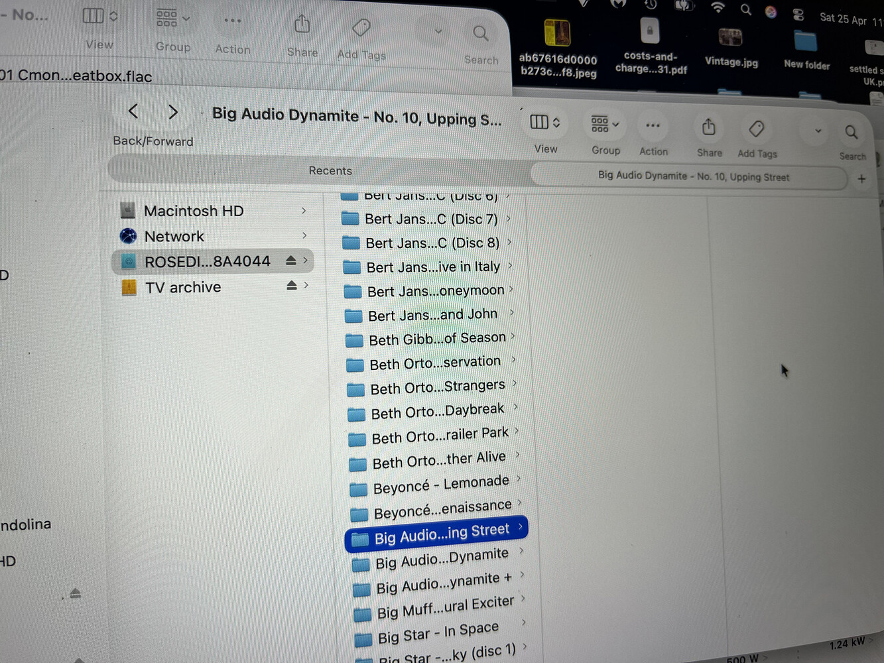The width and height of the screenshot is (884, 663).
Task: Open the Action menu in the front toolbar
Action: tap(653, 125)
